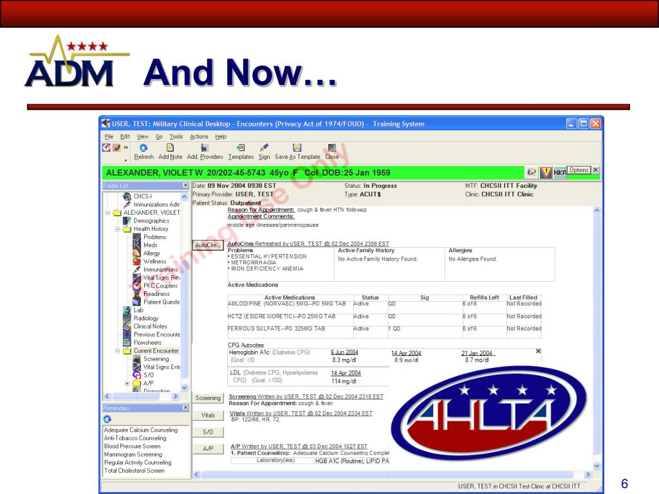The width and height of the screenshot is (659, 494).
Task: Open the AutoCites Refreshed link
Action: point(308,244)
